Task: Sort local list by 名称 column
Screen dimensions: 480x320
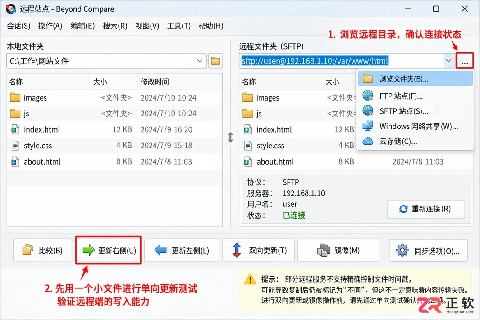Action: 48,82
